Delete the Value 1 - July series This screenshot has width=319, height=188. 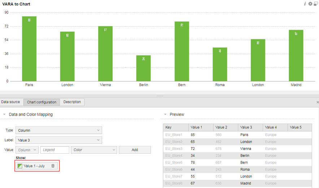tap(53, 166)
